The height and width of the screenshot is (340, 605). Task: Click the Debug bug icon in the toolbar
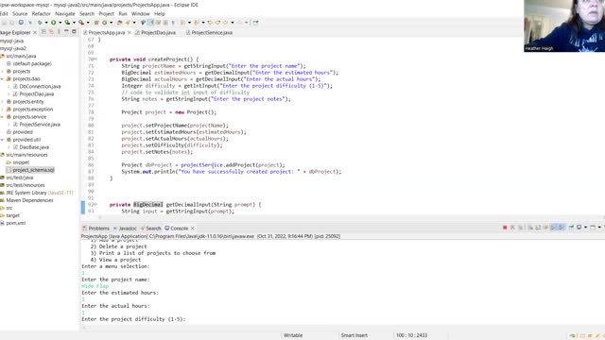click(40, 23)
